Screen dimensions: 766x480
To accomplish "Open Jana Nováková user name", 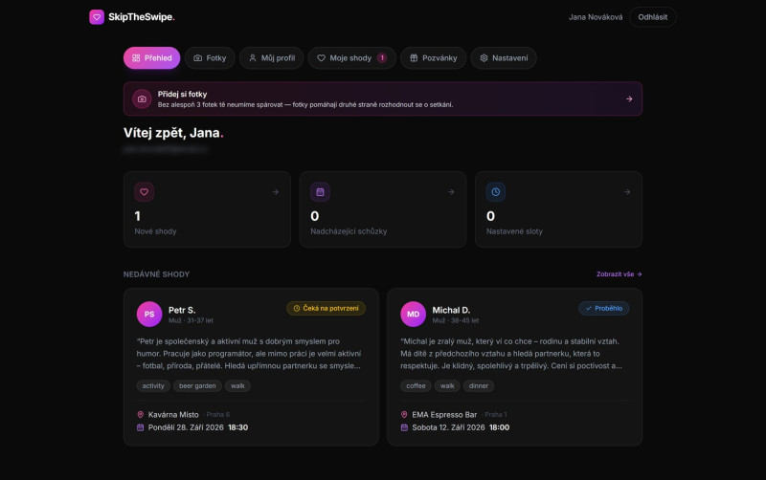I will (596, 17).
